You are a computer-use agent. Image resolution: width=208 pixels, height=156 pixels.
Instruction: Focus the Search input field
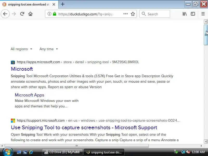(154, 14)
